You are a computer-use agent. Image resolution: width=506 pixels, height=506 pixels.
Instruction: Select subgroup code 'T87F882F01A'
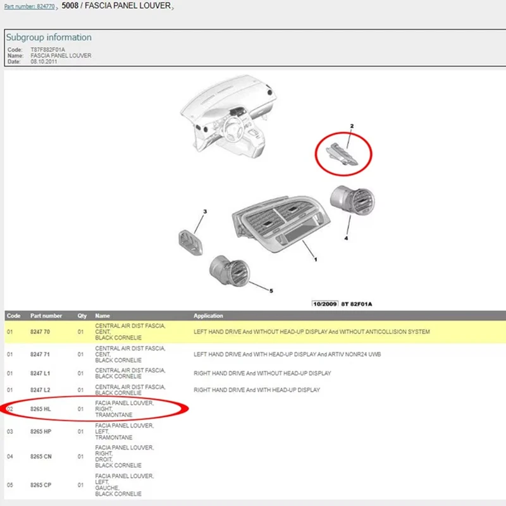click(48, 49)
